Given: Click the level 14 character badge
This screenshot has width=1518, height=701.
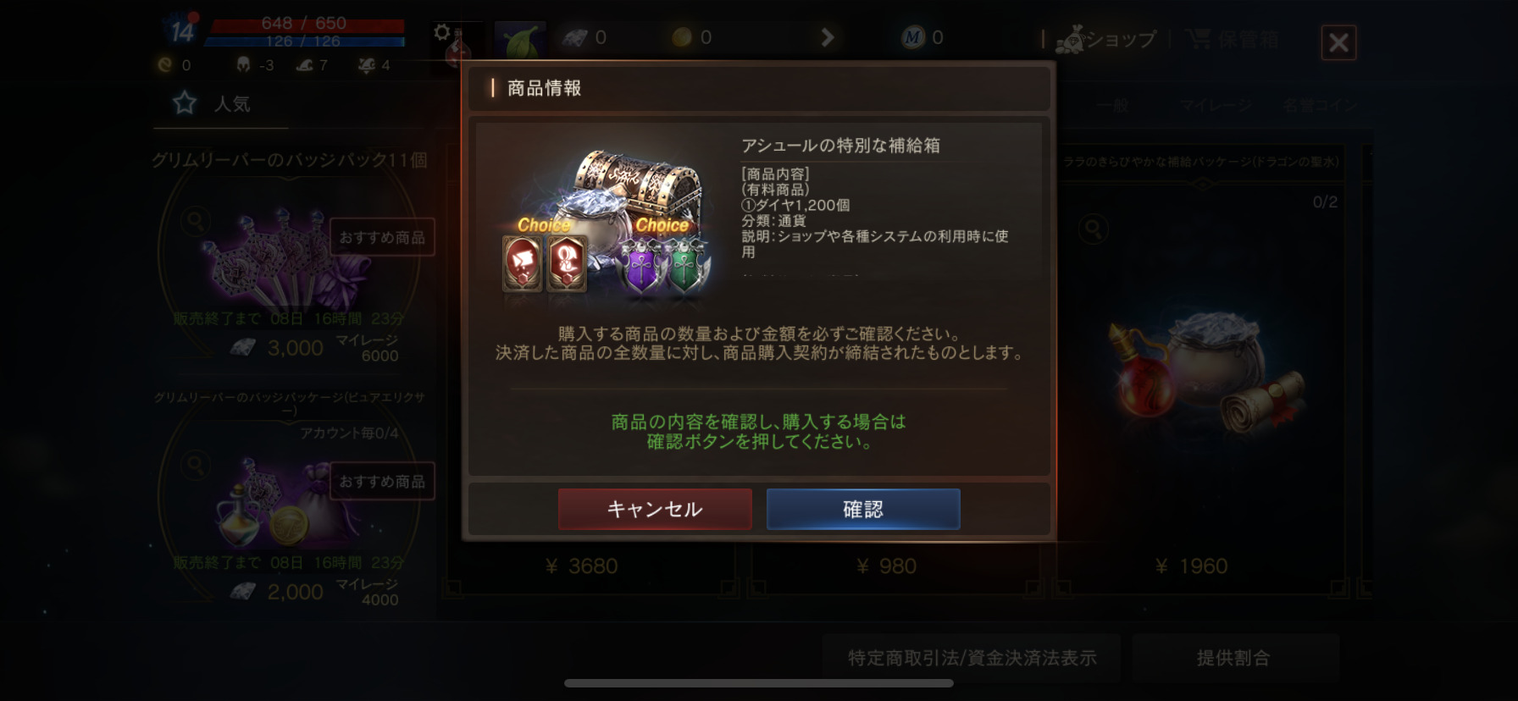Looking at the screenshot, I should click(181, 31).
